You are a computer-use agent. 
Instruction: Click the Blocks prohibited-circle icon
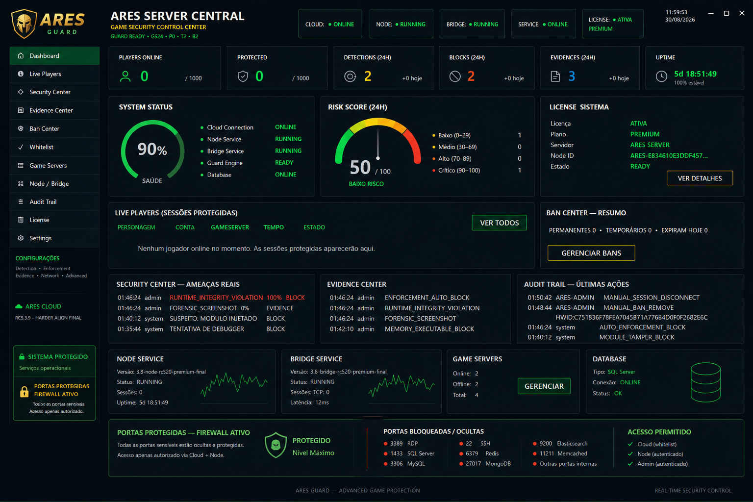[455, 76]
